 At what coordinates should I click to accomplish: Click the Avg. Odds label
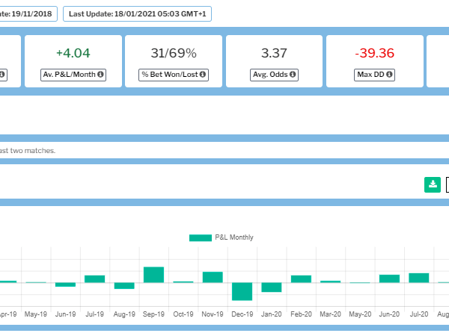click(x=274, y=75)
